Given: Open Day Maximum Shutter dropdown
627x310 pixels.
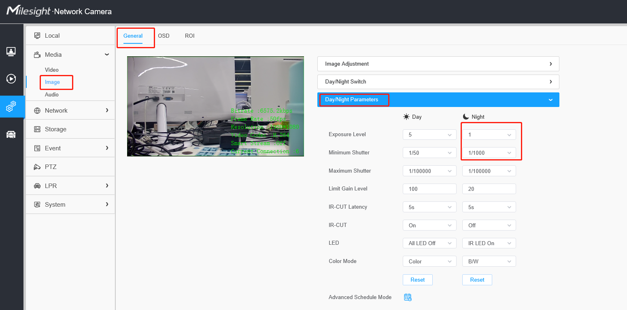Looking at the screenshot, I should [x=429, y=171].
